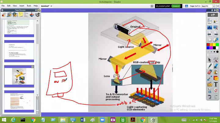The image size is (220, 123).
Task: Click the Clear tool spray icon
Action: tap(210, 90)
